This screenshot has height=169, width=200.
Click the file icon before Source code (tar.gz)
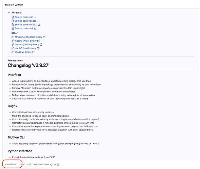[13, 21]
